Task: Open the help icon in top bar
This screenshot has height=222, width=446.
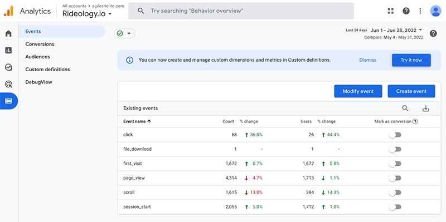Action: point(406,11)
